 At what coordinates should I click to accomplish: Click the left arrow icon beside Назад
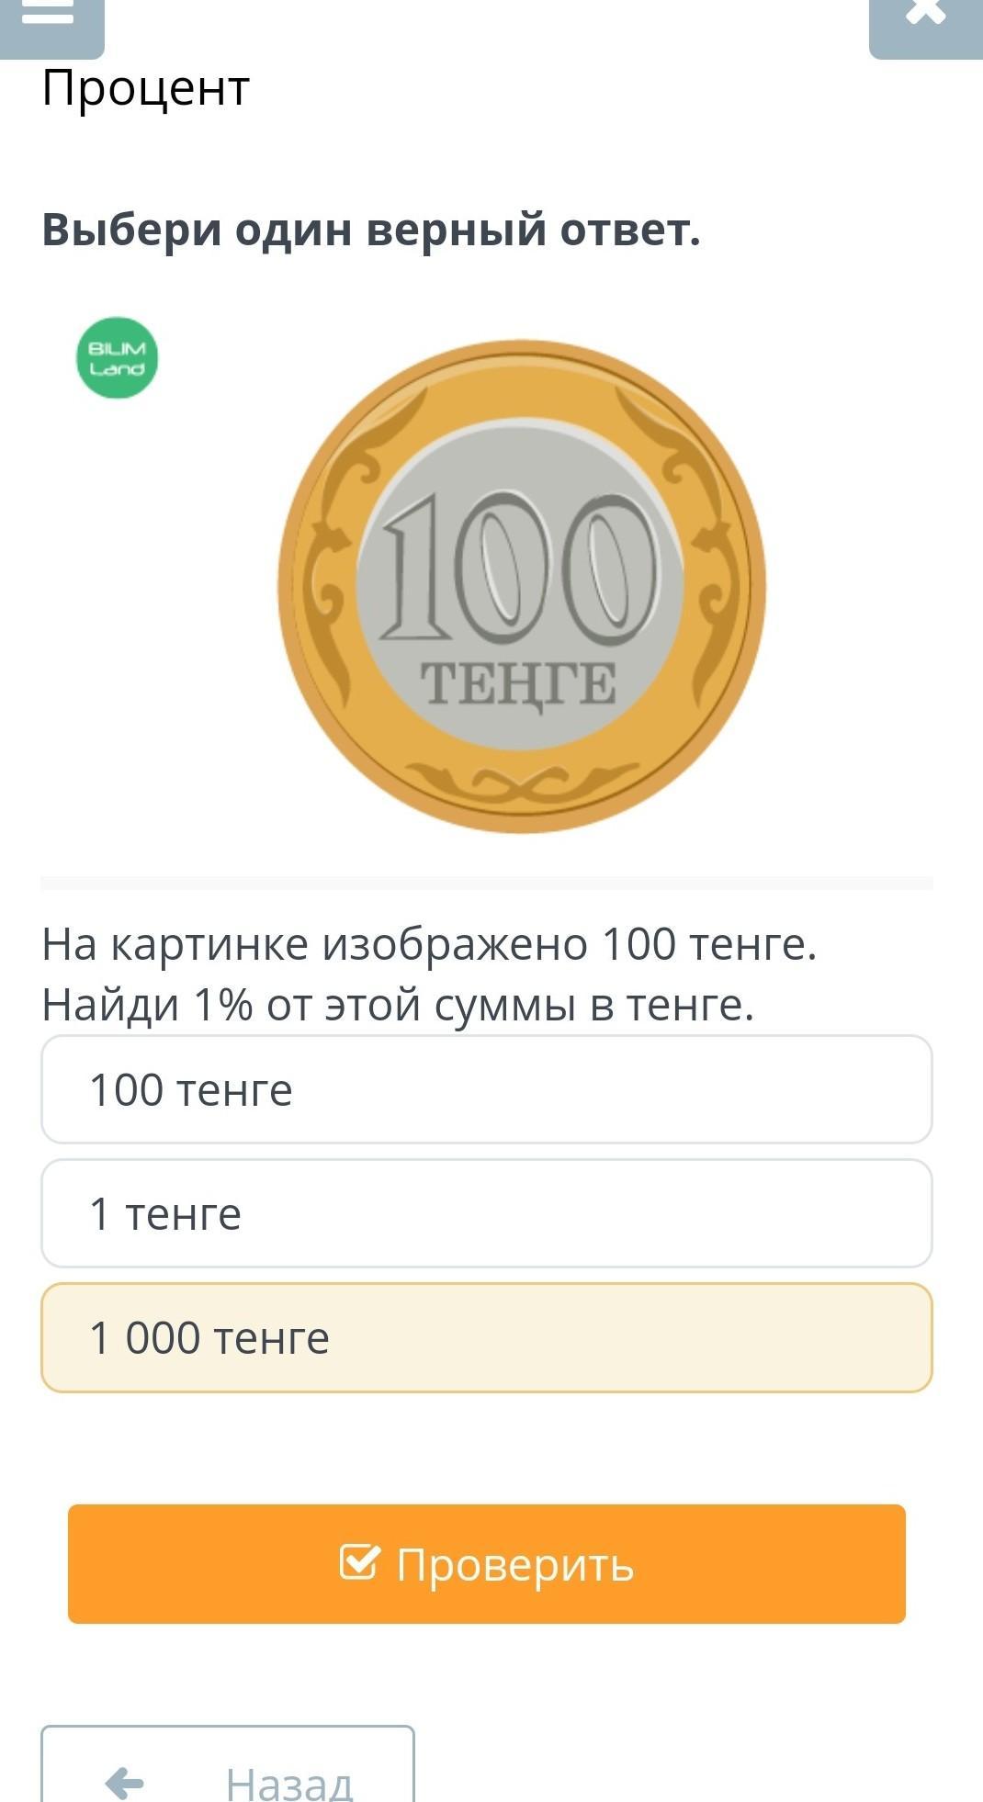click(x=125, y=1784)
